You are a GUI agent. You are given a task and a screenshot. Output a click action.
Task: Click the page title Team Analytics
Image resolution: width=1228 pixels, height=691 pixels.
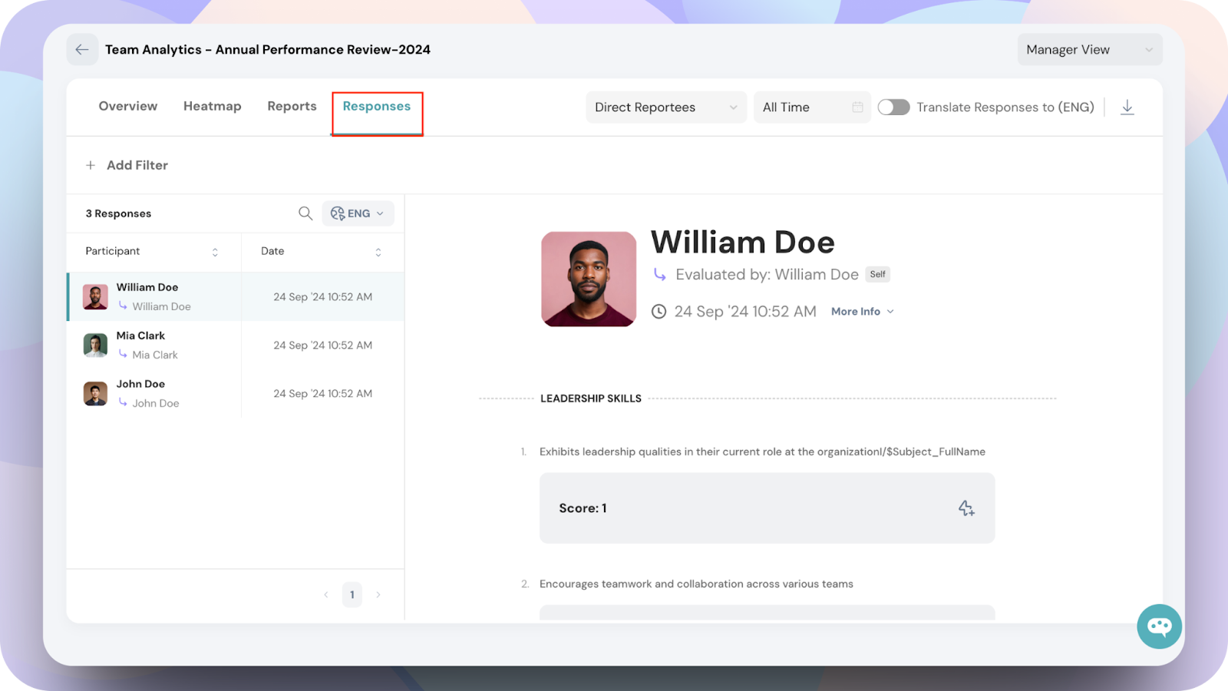[x=268, y=50]
